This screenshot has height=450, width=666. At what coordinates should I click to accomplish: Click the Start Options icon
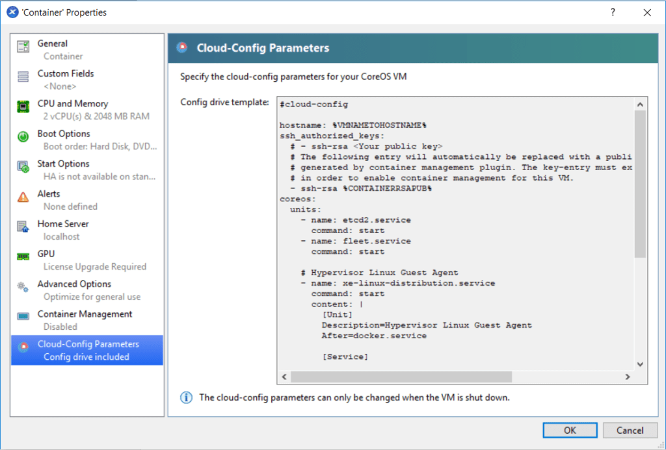point(23,167)
